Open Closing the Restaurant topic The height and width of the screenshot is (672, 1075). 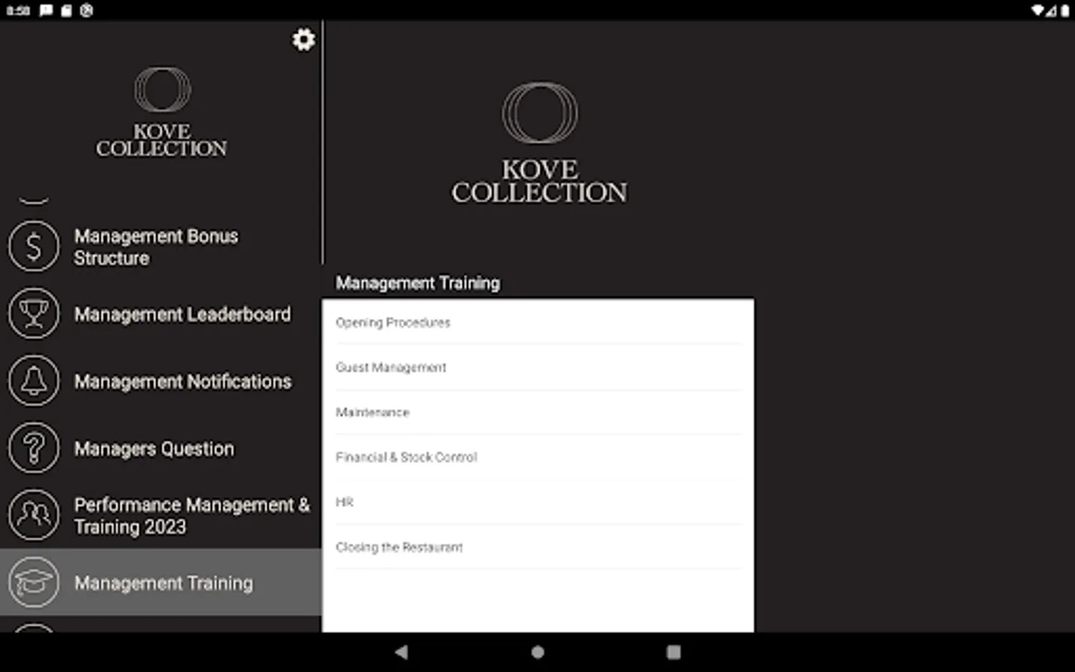(538, 547)
